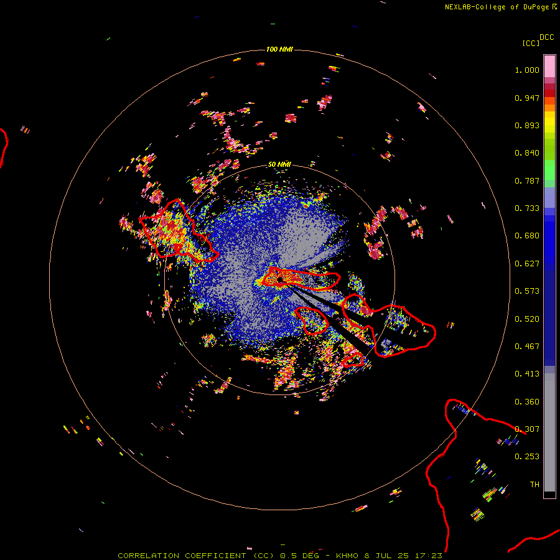Image resolution: width=560 pixels, height=560 pixels.
Task: Click the radar site center dot
Action: 280,279
